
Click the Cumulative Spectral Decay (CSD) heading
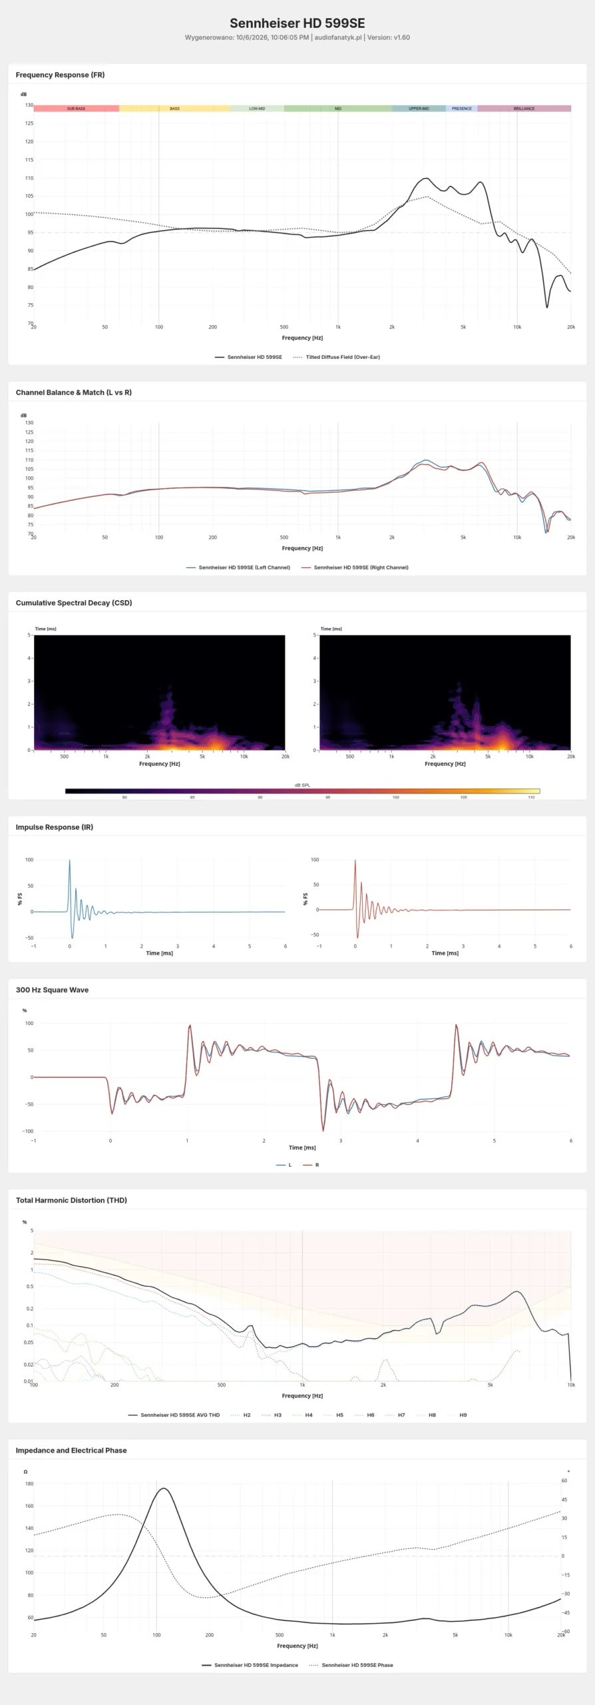click(74, 603)
